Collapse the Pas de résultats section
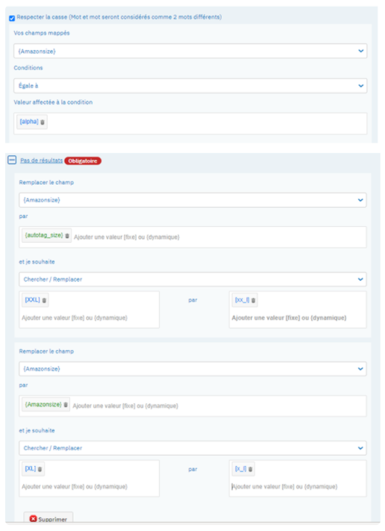This screenshot has width=385, height=531. (12, 160)
